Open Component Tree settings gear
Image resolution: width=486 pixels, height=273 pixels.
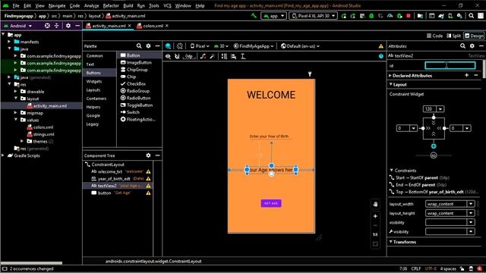click(x=149, y=155)
